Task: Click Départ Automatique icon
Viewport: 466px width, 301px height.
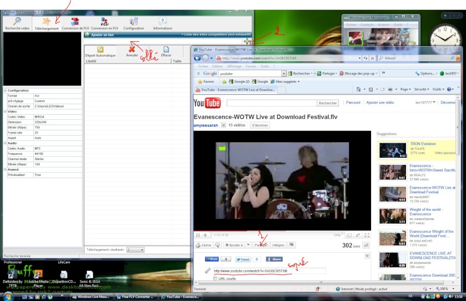Action: [100, 49]
